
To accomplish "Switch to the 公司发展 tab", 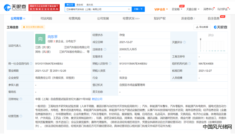I will coord(103,18).
